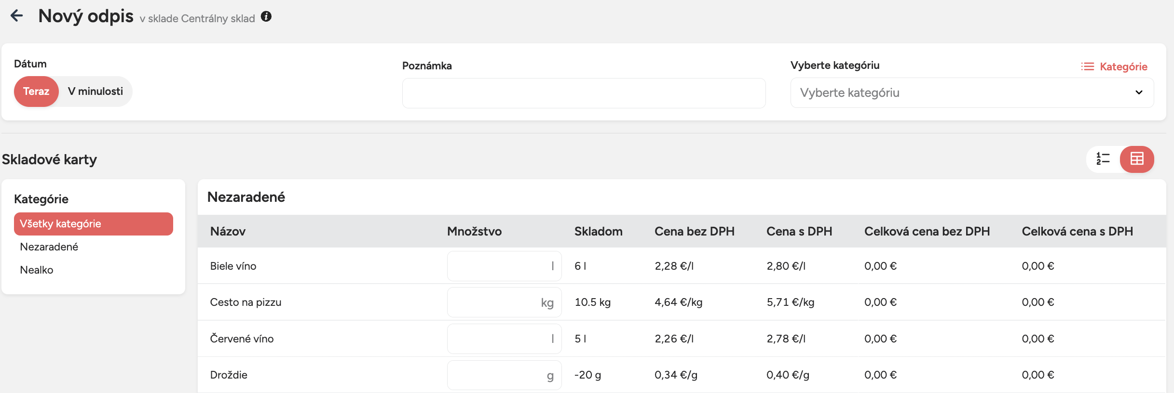Image resolution: width=1174 pixels, height=393 pixels.
Task: Open the Kategórie link
Action: coord(1123,67)
